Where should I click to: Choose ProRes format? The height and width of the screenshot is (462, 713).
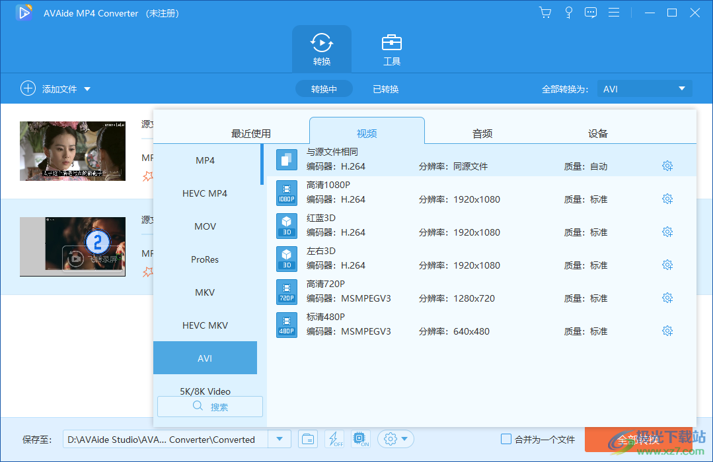[x=205, y=259]
